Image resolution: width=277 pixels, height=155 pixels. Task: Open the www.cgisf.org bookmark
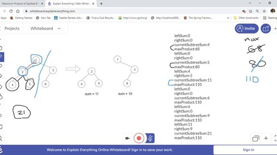[x=133, y=18]
